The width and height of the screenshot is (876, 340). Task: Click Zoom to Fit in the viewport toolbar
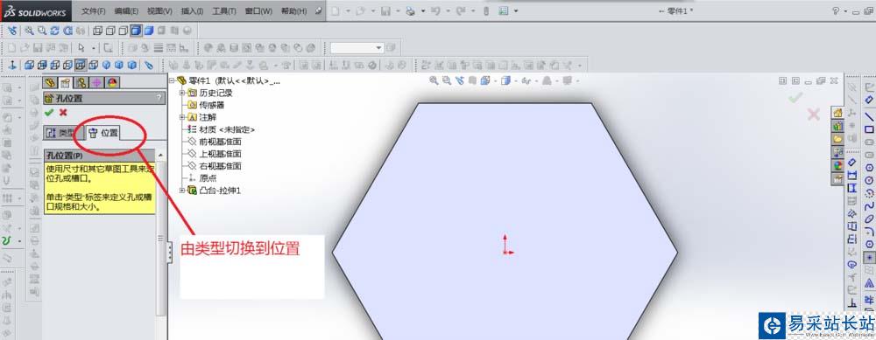434,80
